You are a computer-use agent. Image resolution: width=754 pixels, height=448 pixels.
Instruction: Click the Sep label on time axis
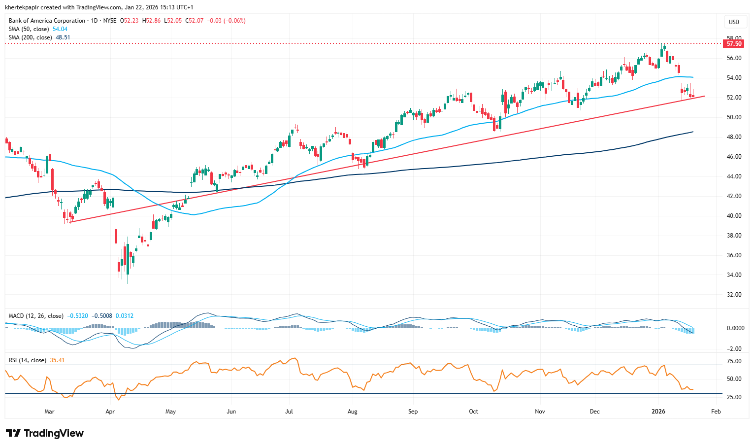(413, 412)
